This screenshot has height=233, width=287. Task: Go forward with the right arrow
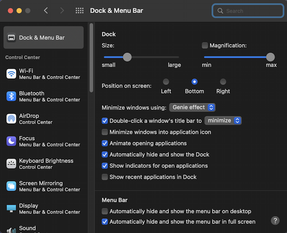click(x=62, y=11)
